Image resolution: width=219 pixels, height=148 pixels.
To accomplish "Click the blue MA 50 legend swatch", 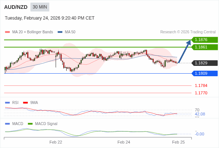I will (60, 32).
